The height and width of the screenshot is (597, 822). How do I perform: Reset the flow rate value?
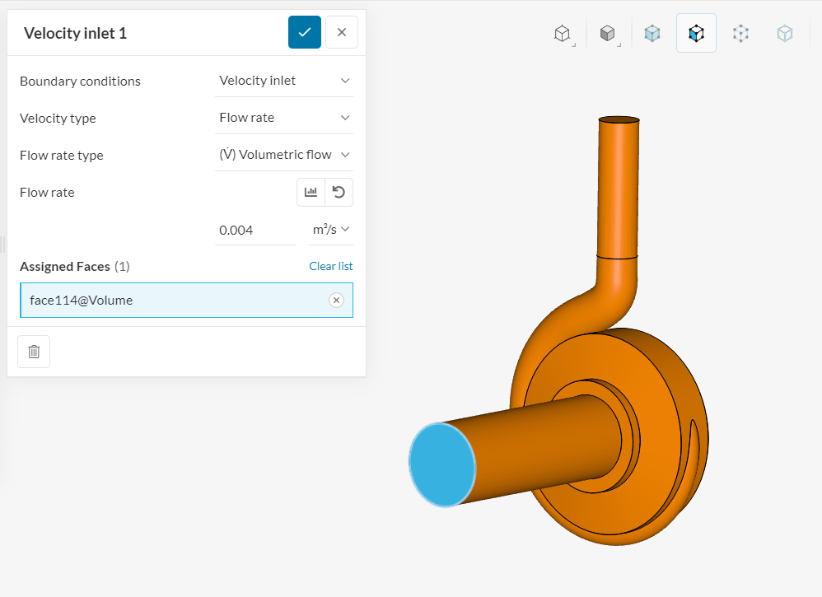[339, 192]
